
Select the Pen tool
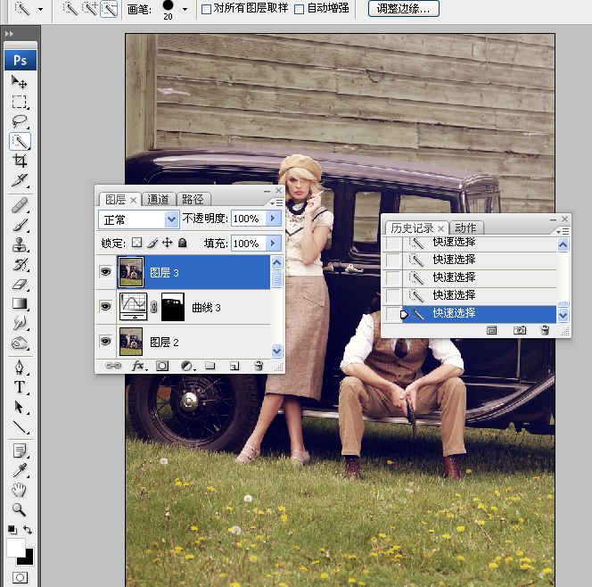pos(20,368)
